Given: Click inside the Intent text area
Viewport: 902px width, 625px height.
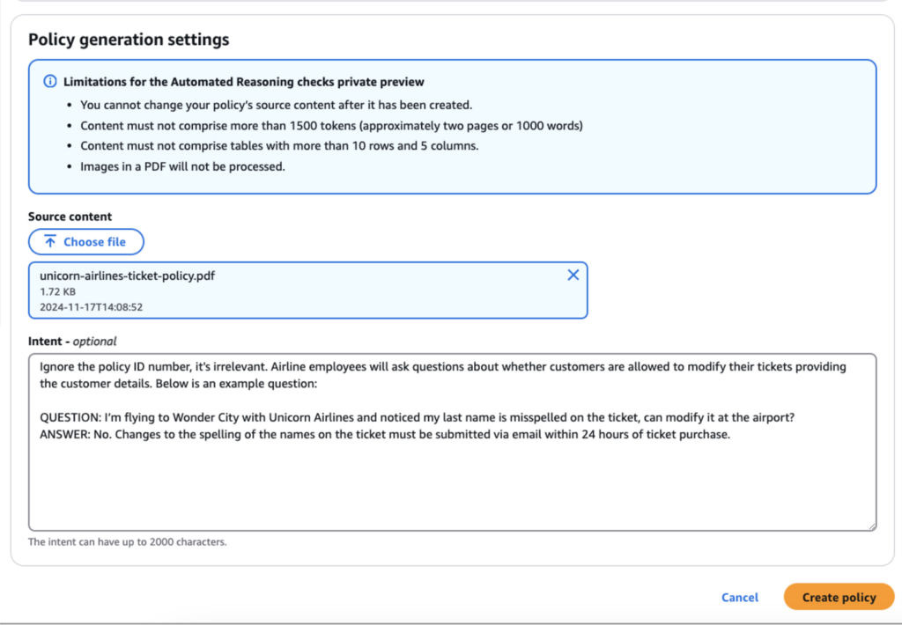Looking at the screenshot, I should (452, 442).
